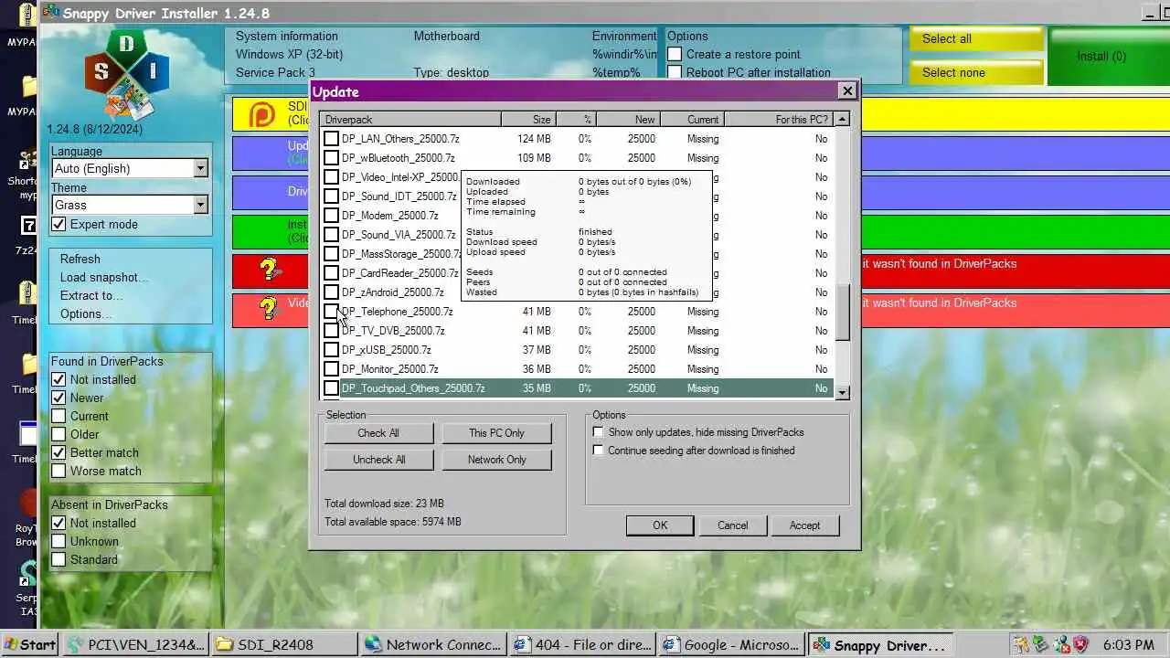Check the DP_xUSB_25000.7z checkbox

point(331,350)
